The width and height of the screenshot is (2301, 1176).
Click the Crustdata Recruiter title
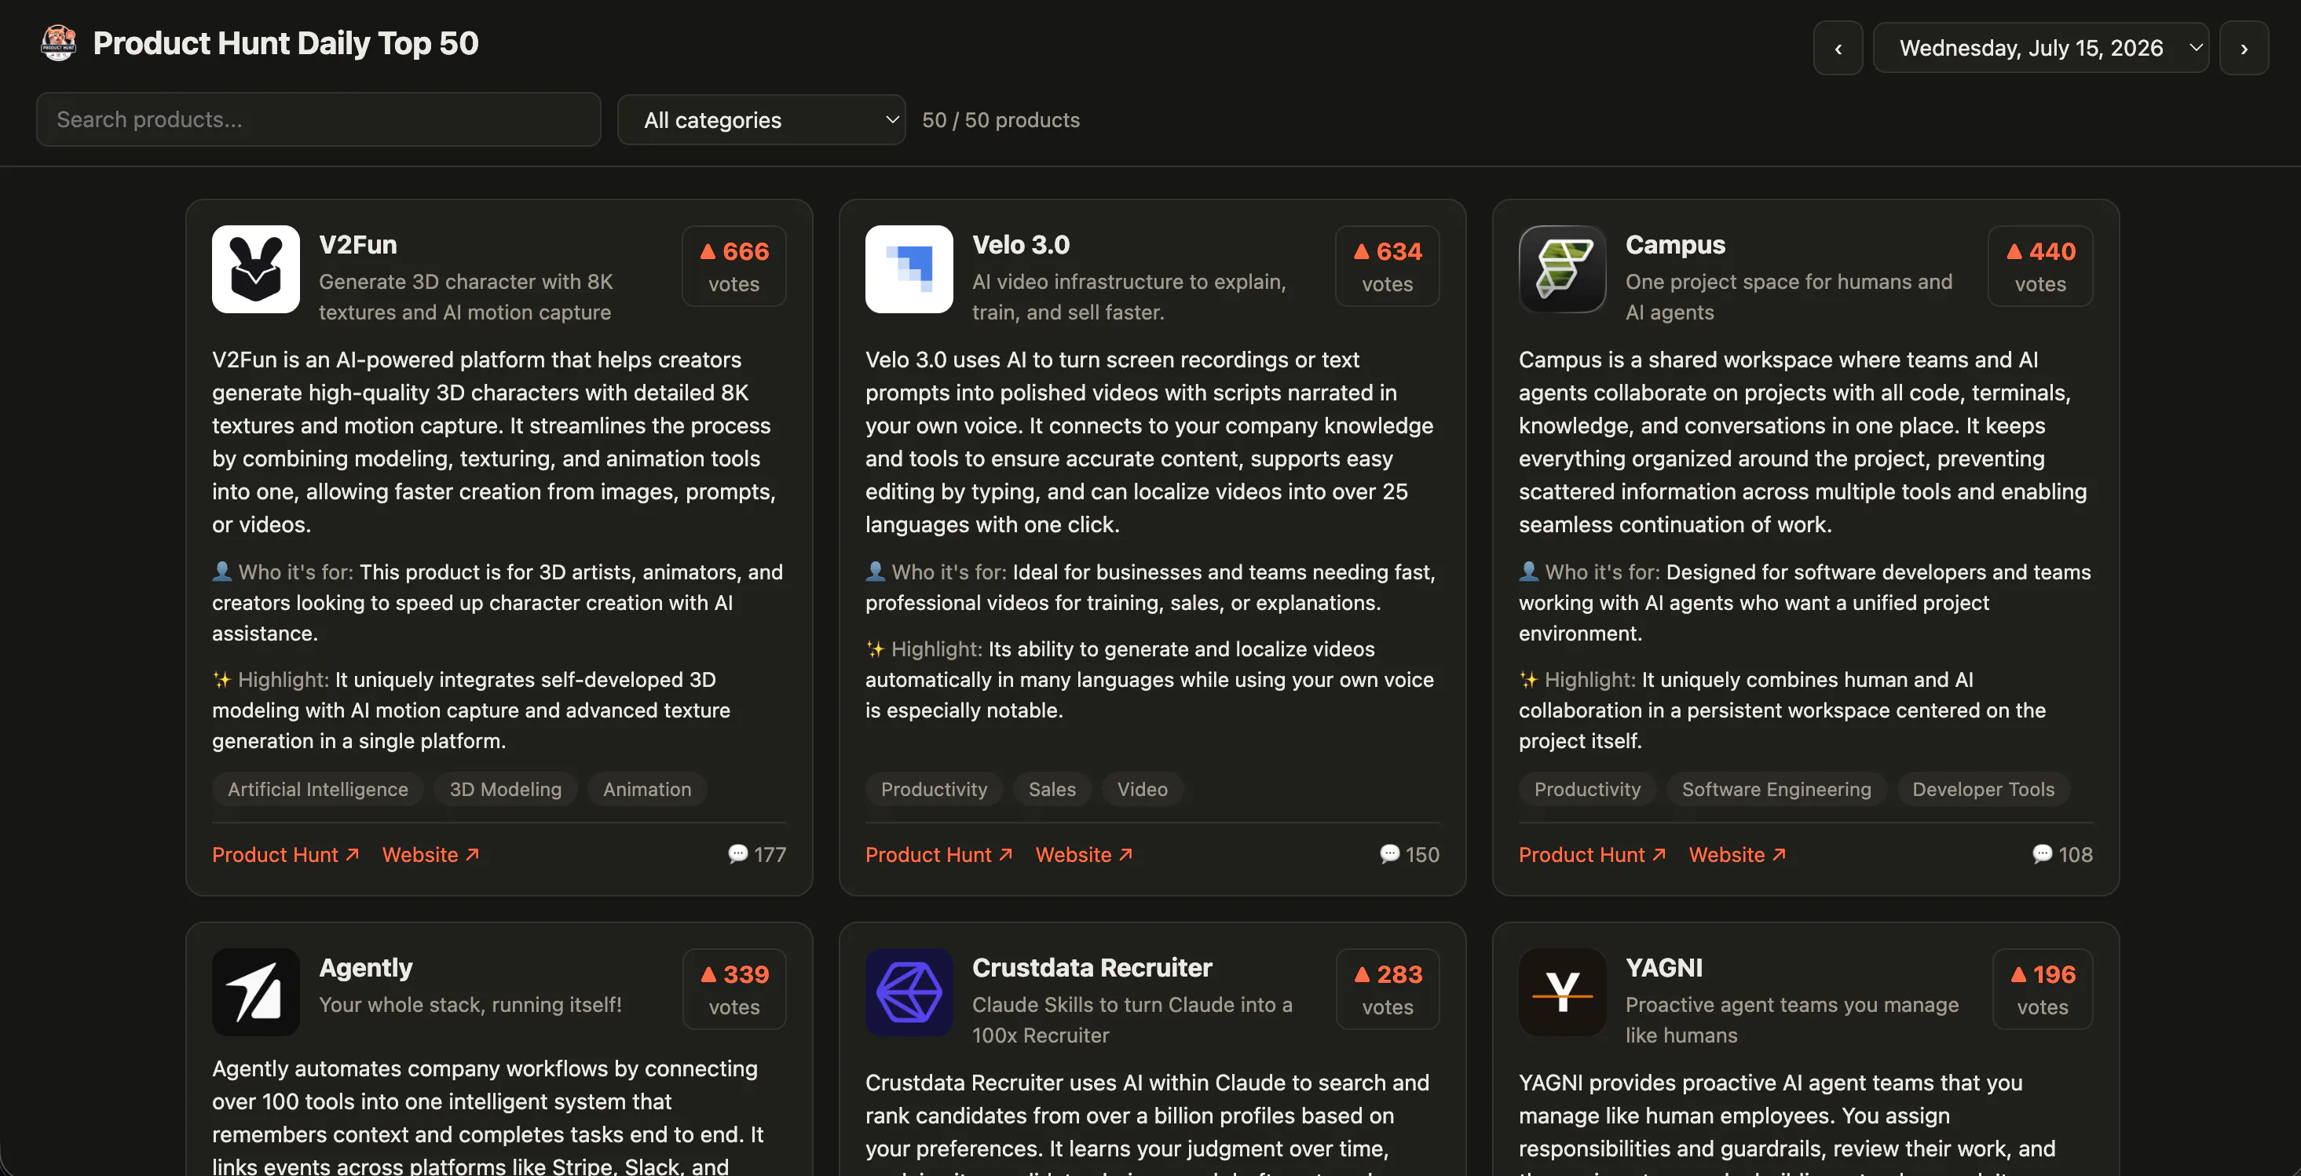coord(1092,968)
